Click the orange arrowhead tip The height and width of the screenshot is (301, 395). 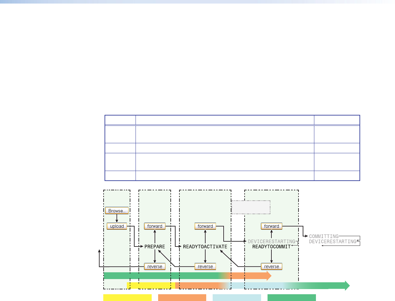pos(268,276)
